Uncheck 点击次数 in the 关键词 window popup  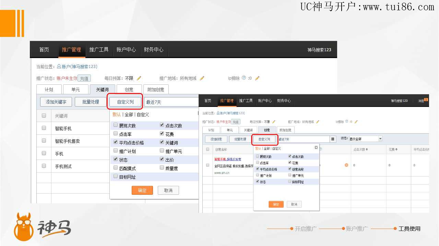click(x=162, y=125)
